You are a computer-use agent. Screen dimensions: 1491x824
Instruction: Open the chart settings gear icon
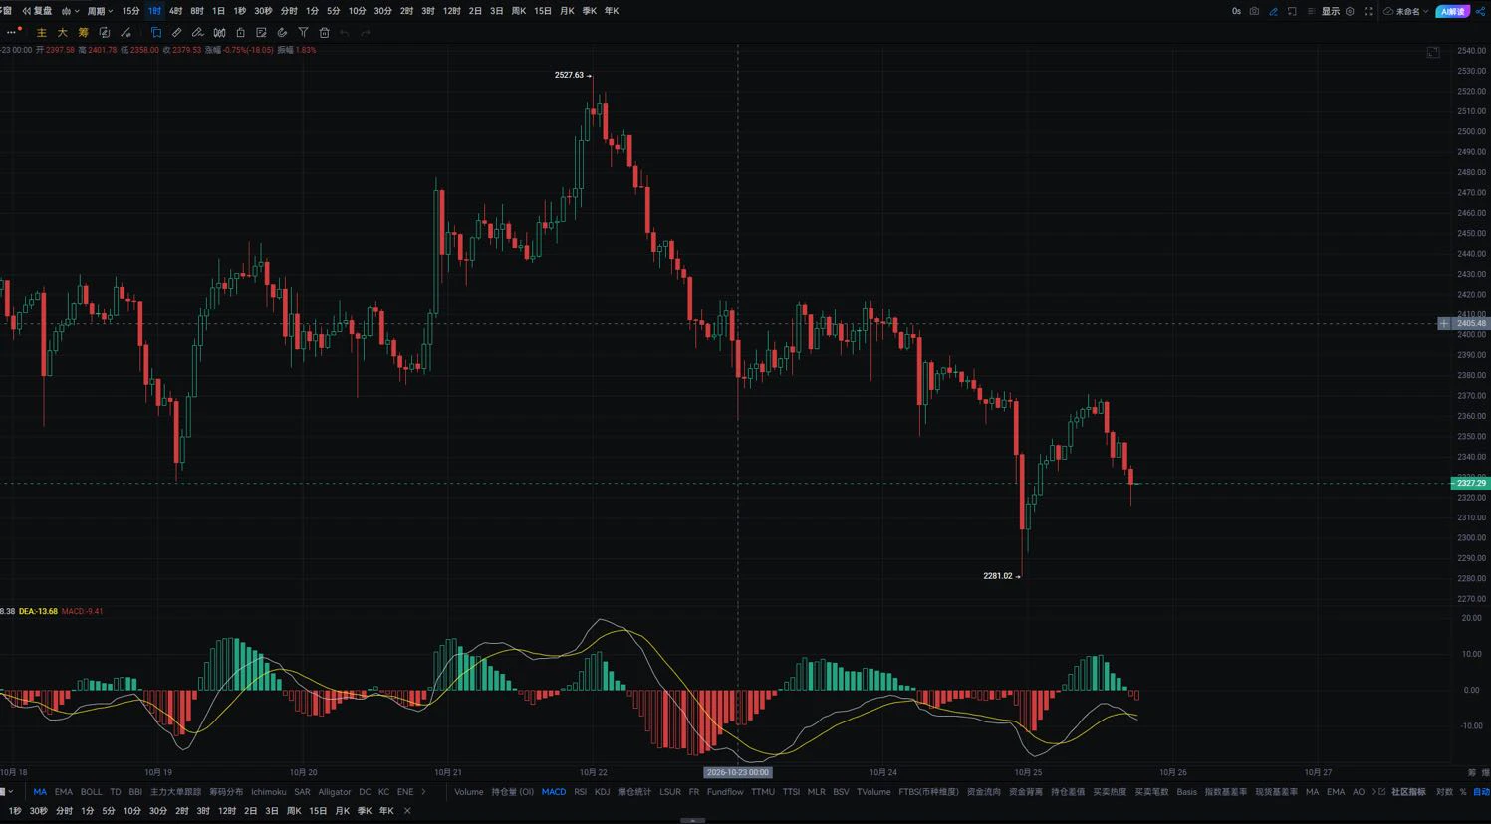click(1350, 11)
